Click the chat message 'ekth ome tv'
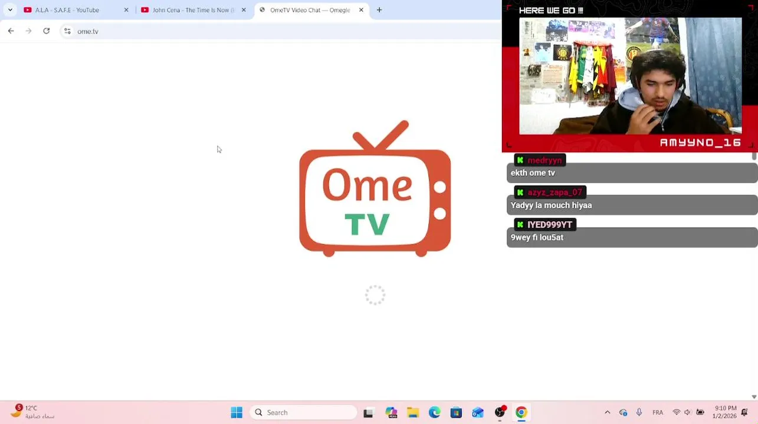Image resolution: width=758 pixels, height=424 pixels. [x=533, y=173]
